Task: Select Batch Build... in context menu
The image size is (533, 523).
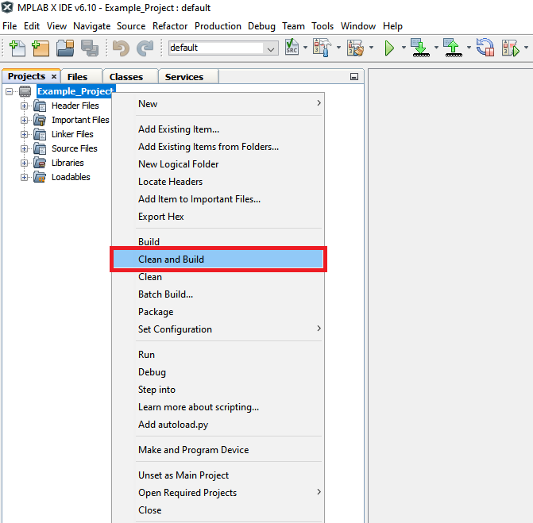Action: 218,294
